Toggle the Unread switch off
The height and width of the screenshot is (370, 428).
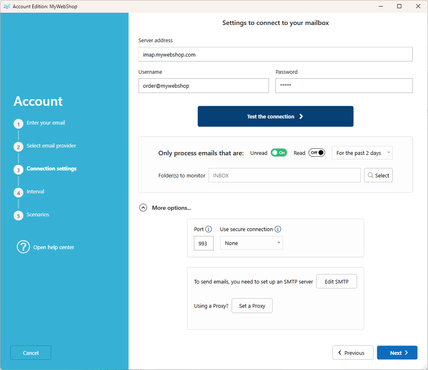pyautogui.click(x=279, y=152)
